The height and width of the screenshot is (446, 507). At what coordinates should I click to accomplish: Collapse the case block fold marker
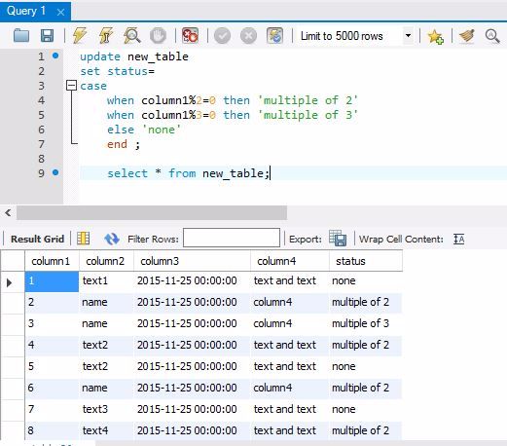[x=71, y=86]
